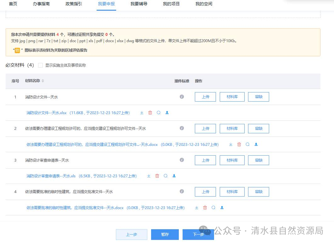Click the 暂存 button to save draft
Screen dimensions: 334x244
(x=165, y=234)
